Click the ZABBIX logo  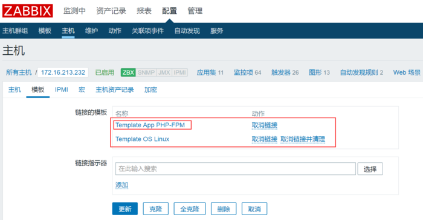[x=28, y=11]
